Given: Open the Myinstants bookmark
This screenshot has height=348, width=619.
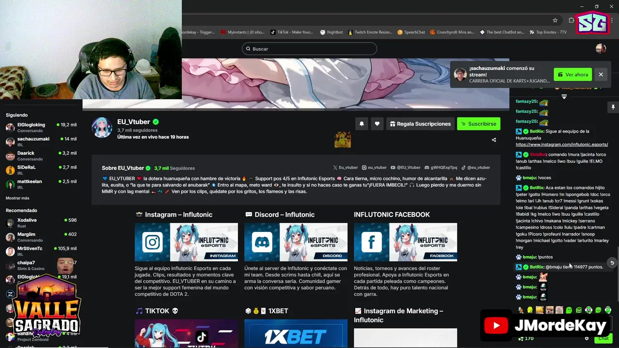Looking at the screenshot, I should [x=243, y=32].
